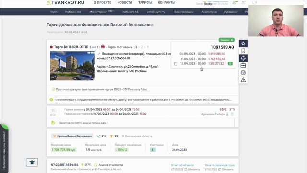Screen dimensions: 307x173
Task: Open the КОНТАКТЫ menu item
Action: (x=166, y=3)
